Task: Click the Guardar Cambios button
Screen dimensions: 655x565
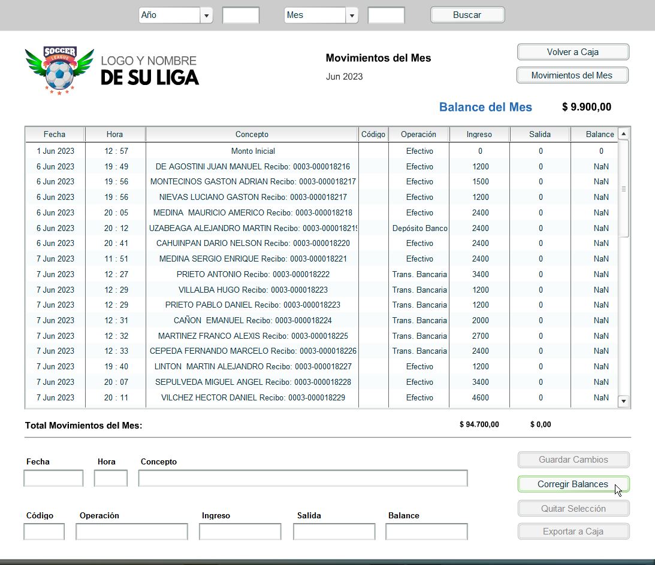Action: point(573,460)
